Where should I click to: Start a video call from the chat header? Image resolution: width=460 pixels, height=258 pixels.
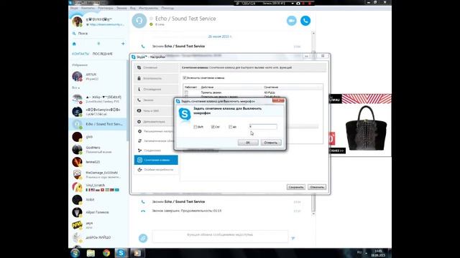(292, 21)
